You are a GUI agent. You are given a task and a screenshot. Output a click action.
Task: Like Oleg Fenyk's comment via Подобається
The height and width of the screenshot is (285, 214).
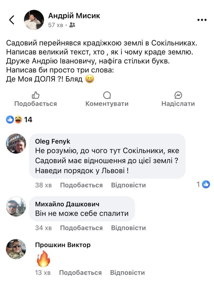click(81, 185)
